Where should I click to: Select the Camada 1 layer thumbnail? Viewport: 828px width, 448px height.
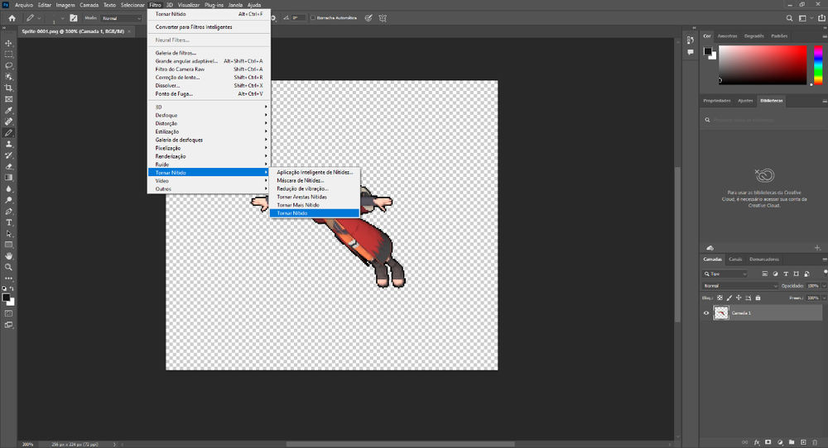click(721, 313)
